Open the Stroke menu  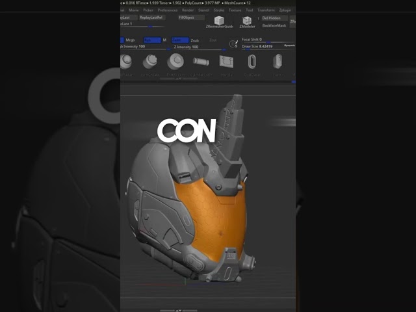click(x=219, y=10)
